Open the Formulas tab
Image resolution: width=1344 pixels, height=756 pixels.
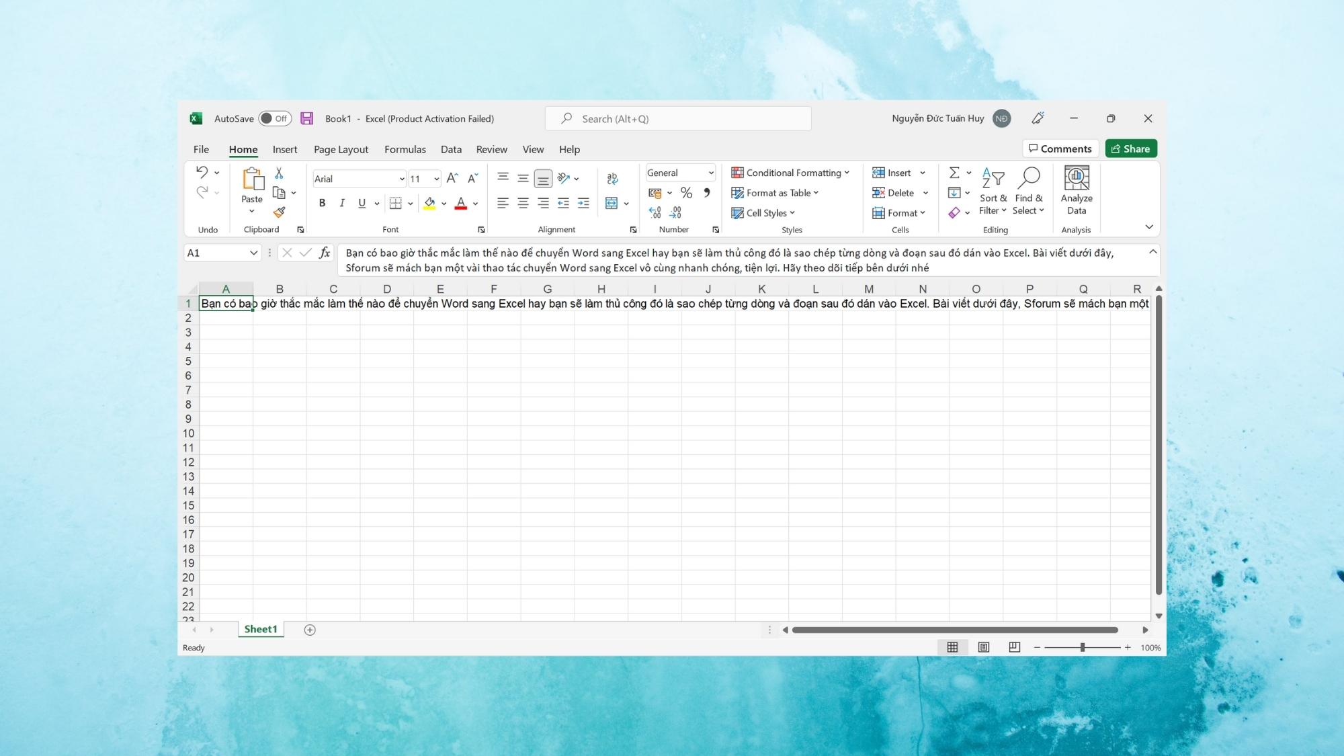click(x=405, y=149)
